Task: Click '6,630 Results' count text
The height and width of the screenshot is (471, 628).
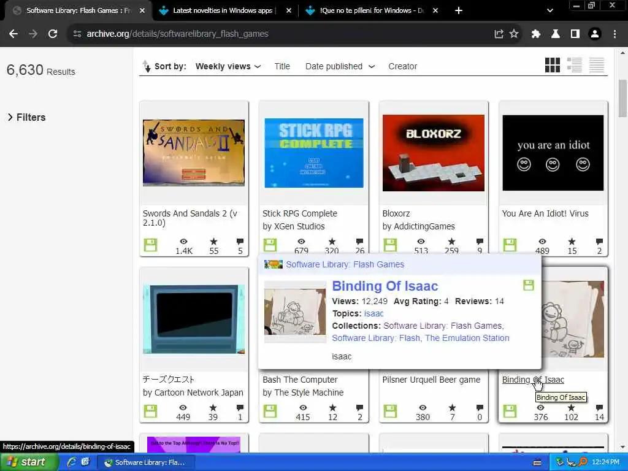Action: (41, 70)
